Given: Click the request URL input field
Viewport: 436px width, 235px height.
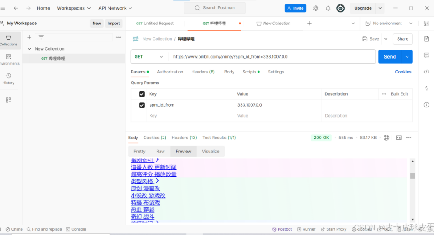Looking at the screenshot, I should 272,57.
